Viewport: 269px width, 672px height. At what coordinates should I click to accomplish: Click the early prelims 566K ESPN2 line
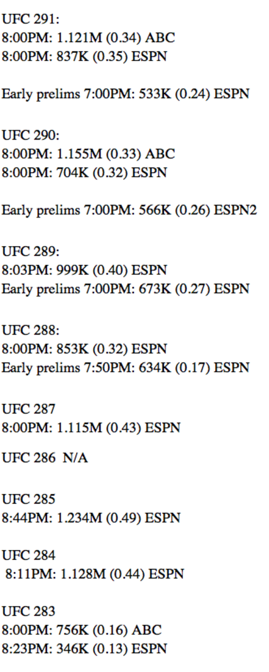coord(129,210)
